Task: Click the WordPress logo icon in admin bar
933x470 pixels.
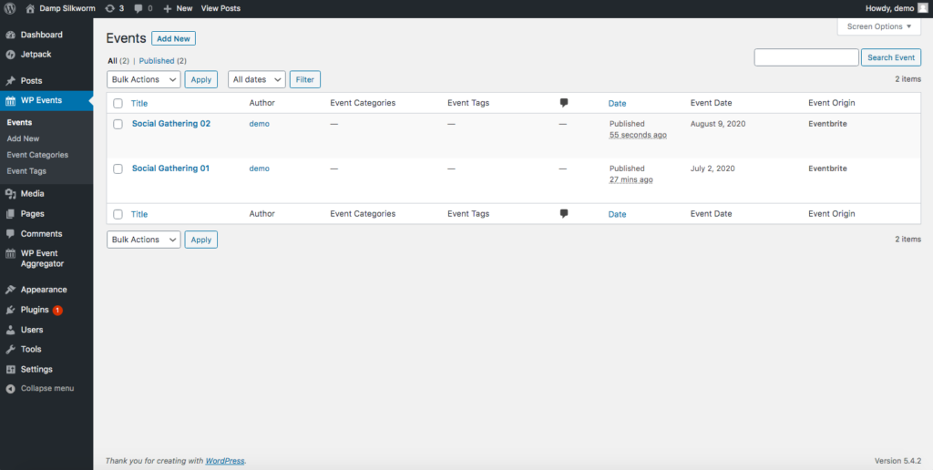Action: coord(10,8)
